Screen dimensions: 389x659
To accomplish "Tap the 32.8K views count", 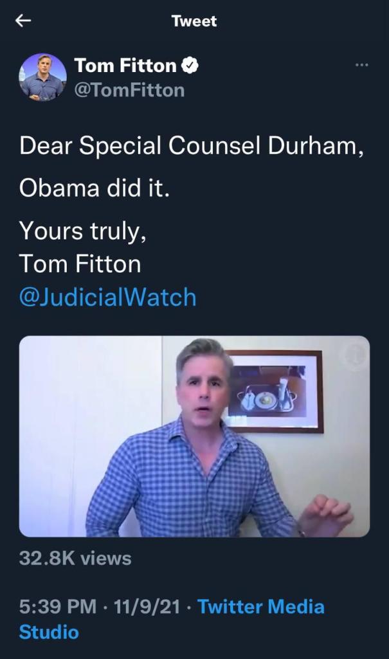I will click(x=75, y=559).
